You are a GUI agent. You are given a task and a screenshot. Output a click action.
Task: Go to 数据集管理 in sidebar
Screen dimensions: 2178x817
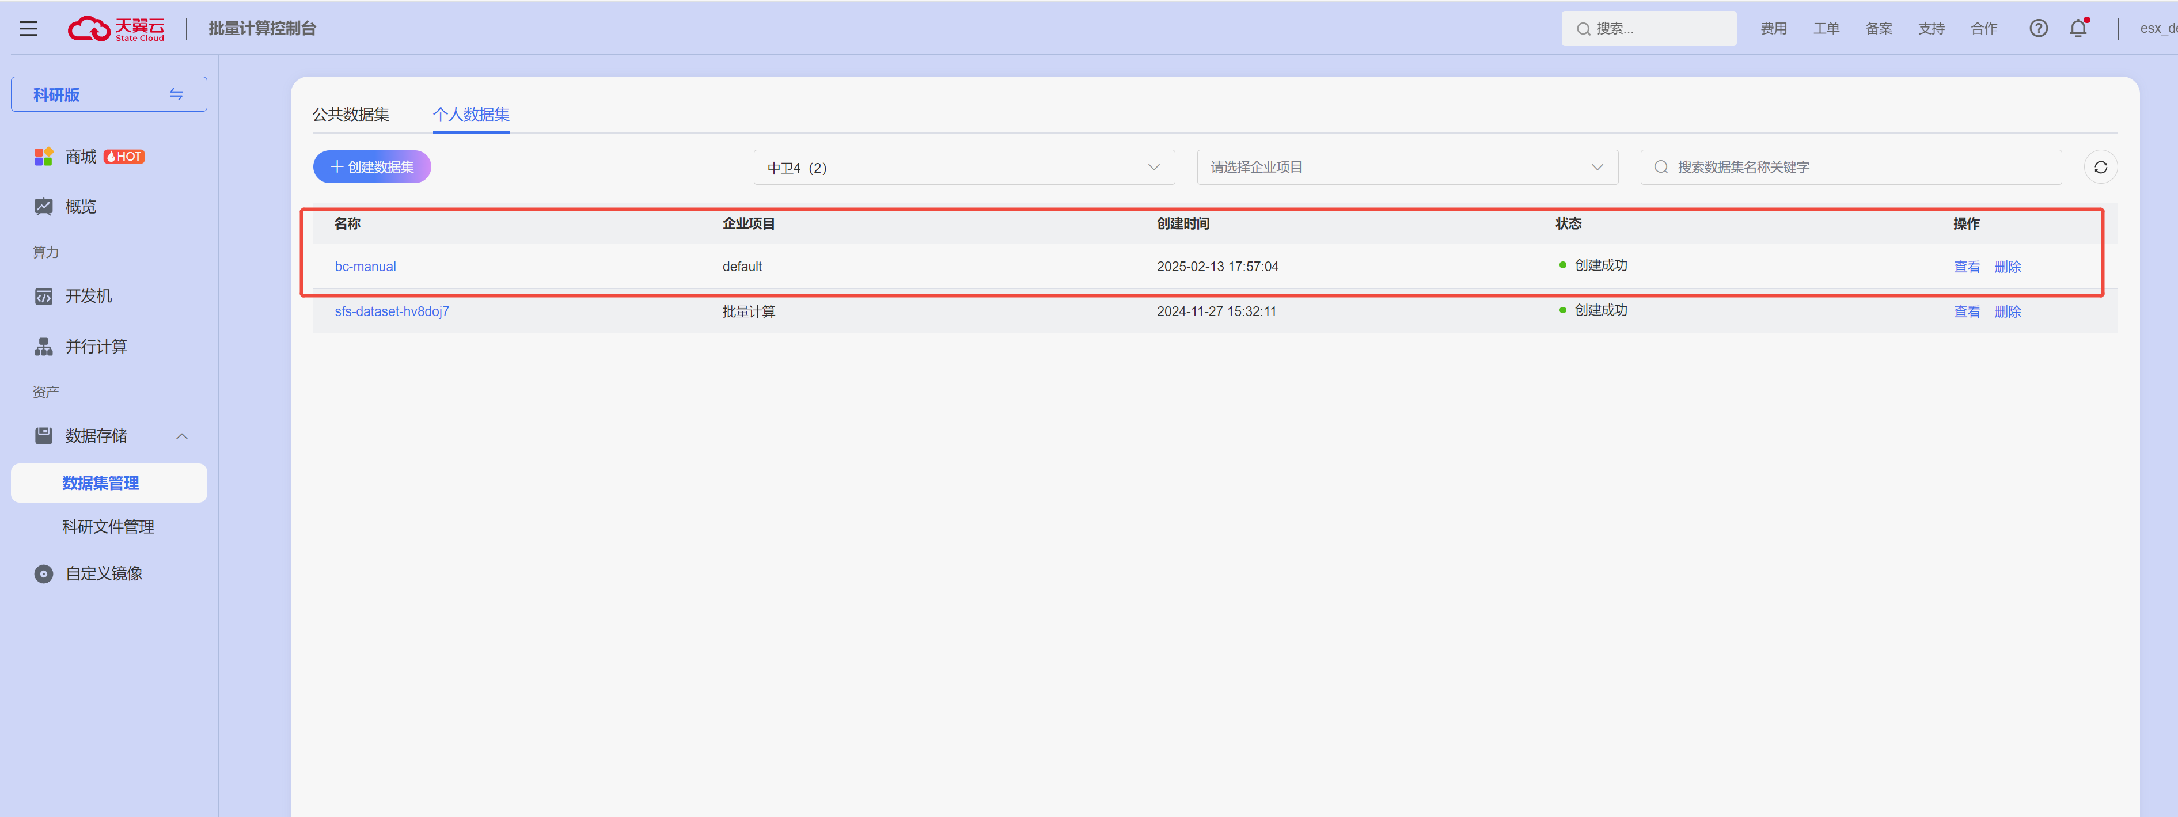(x=108, y=482)
